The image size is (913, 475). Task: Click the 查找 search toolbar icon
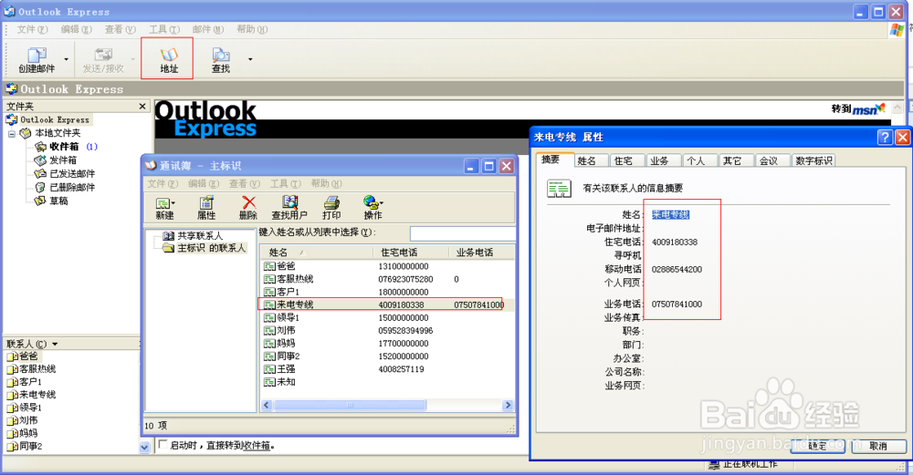point(221,60)
